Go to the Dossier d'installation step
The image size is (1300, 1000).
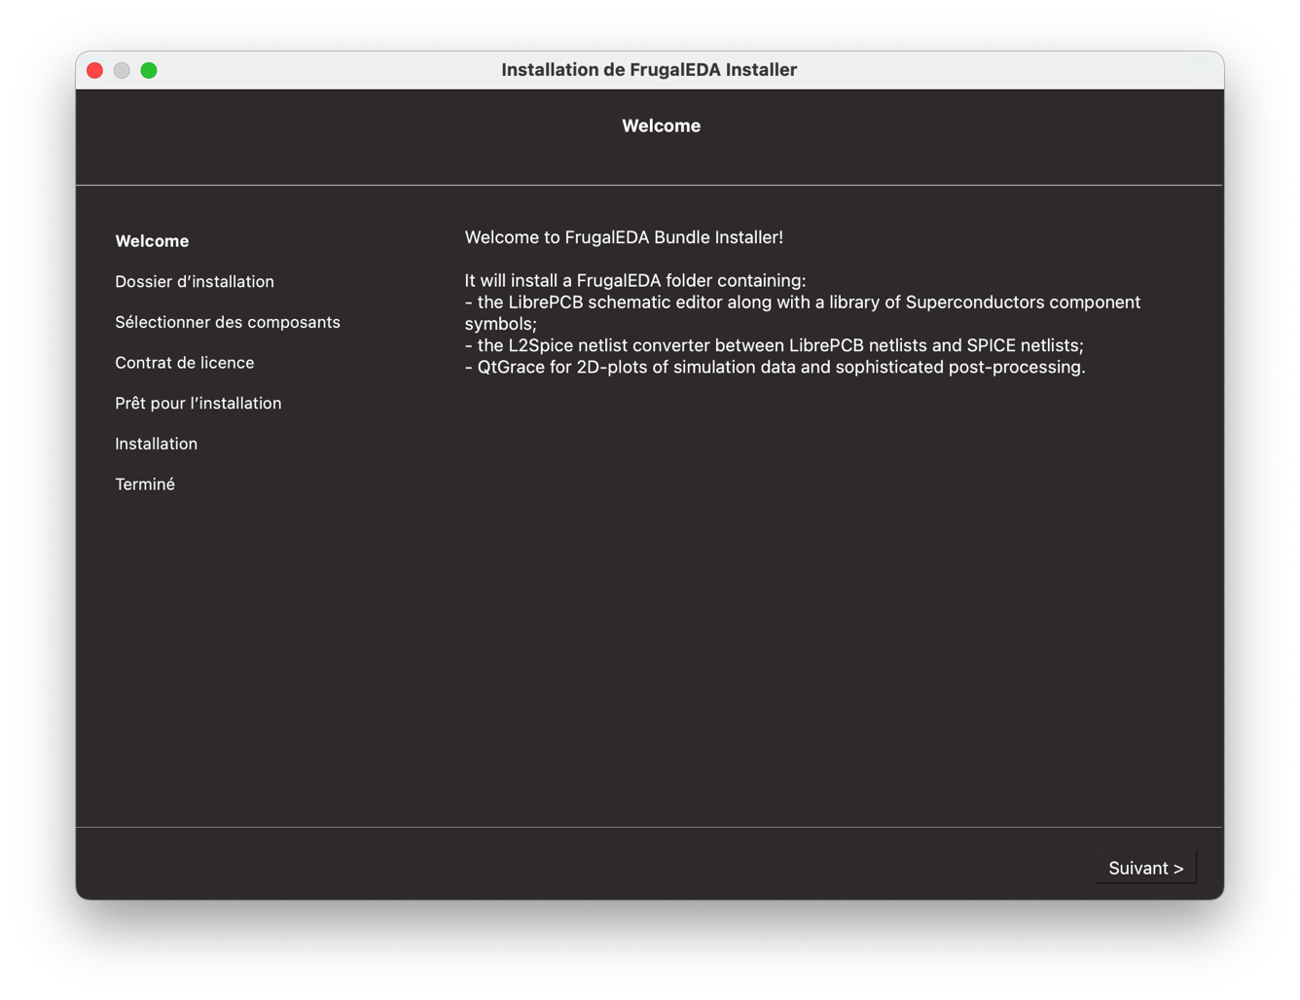point(195,282)
